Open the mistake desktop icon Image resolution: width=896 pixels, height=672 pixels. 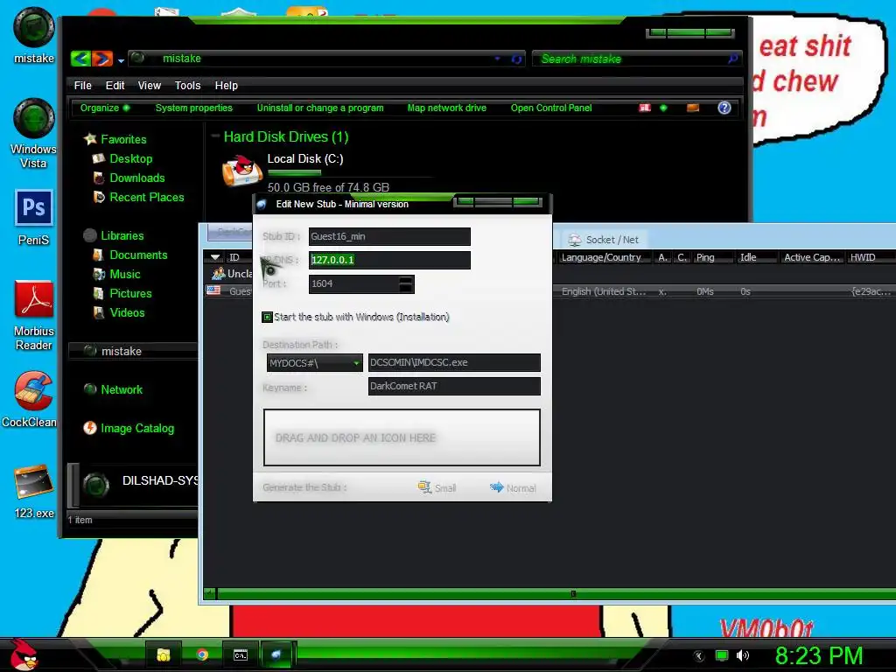[33, 35]
